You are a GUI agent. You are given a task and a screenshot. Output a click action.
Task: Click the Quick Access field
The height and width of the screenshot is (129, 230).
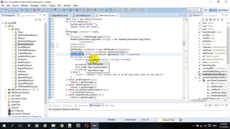pyautogui.click(x=193, y=10)
